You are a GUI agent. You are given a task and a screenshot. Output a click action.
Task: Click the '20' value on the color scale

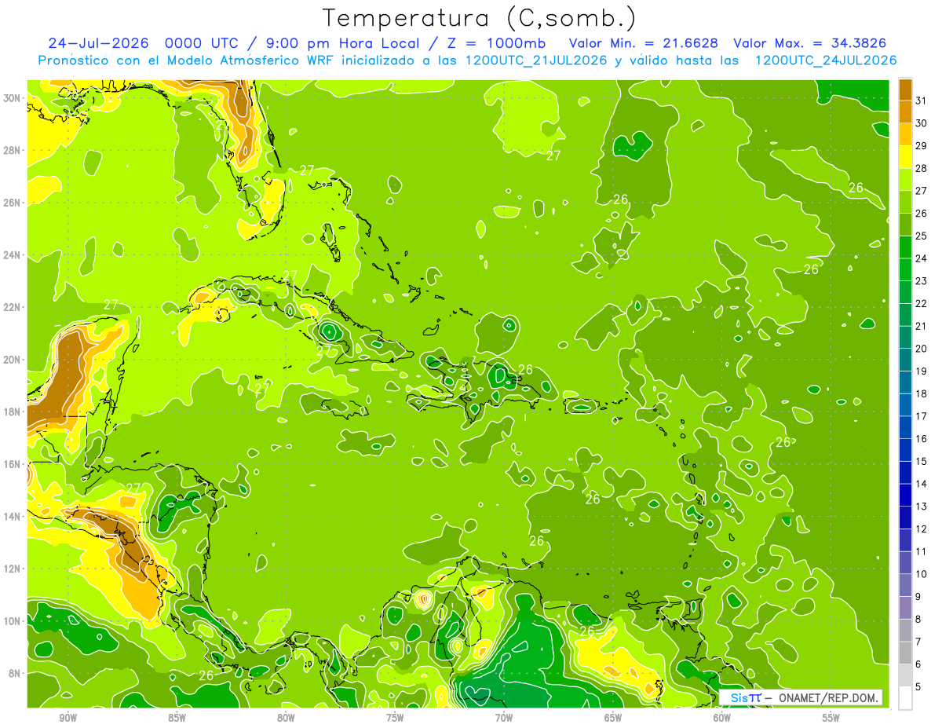point(921,349)
